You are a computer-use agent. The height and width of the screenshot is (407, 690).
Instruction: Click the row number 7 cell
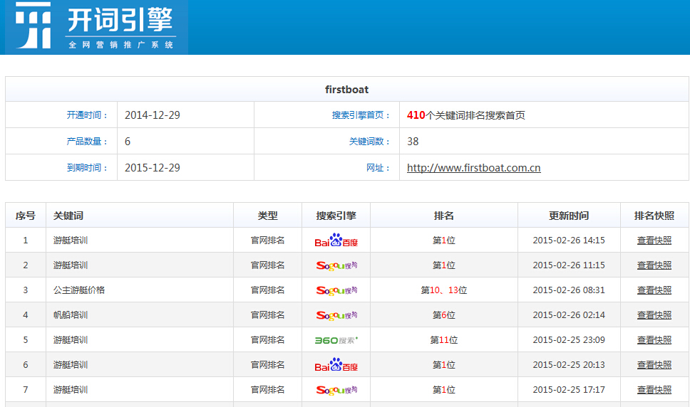[x=26, y=389]
